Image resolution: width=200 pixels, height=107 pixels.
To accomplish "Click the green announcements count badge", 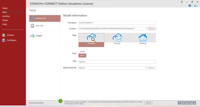I will 60,101.
